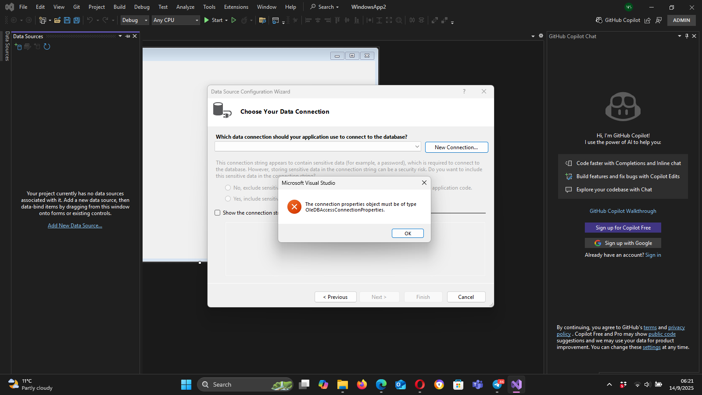
Task: Click Sign up for Copilot Free
Action: 623,228
